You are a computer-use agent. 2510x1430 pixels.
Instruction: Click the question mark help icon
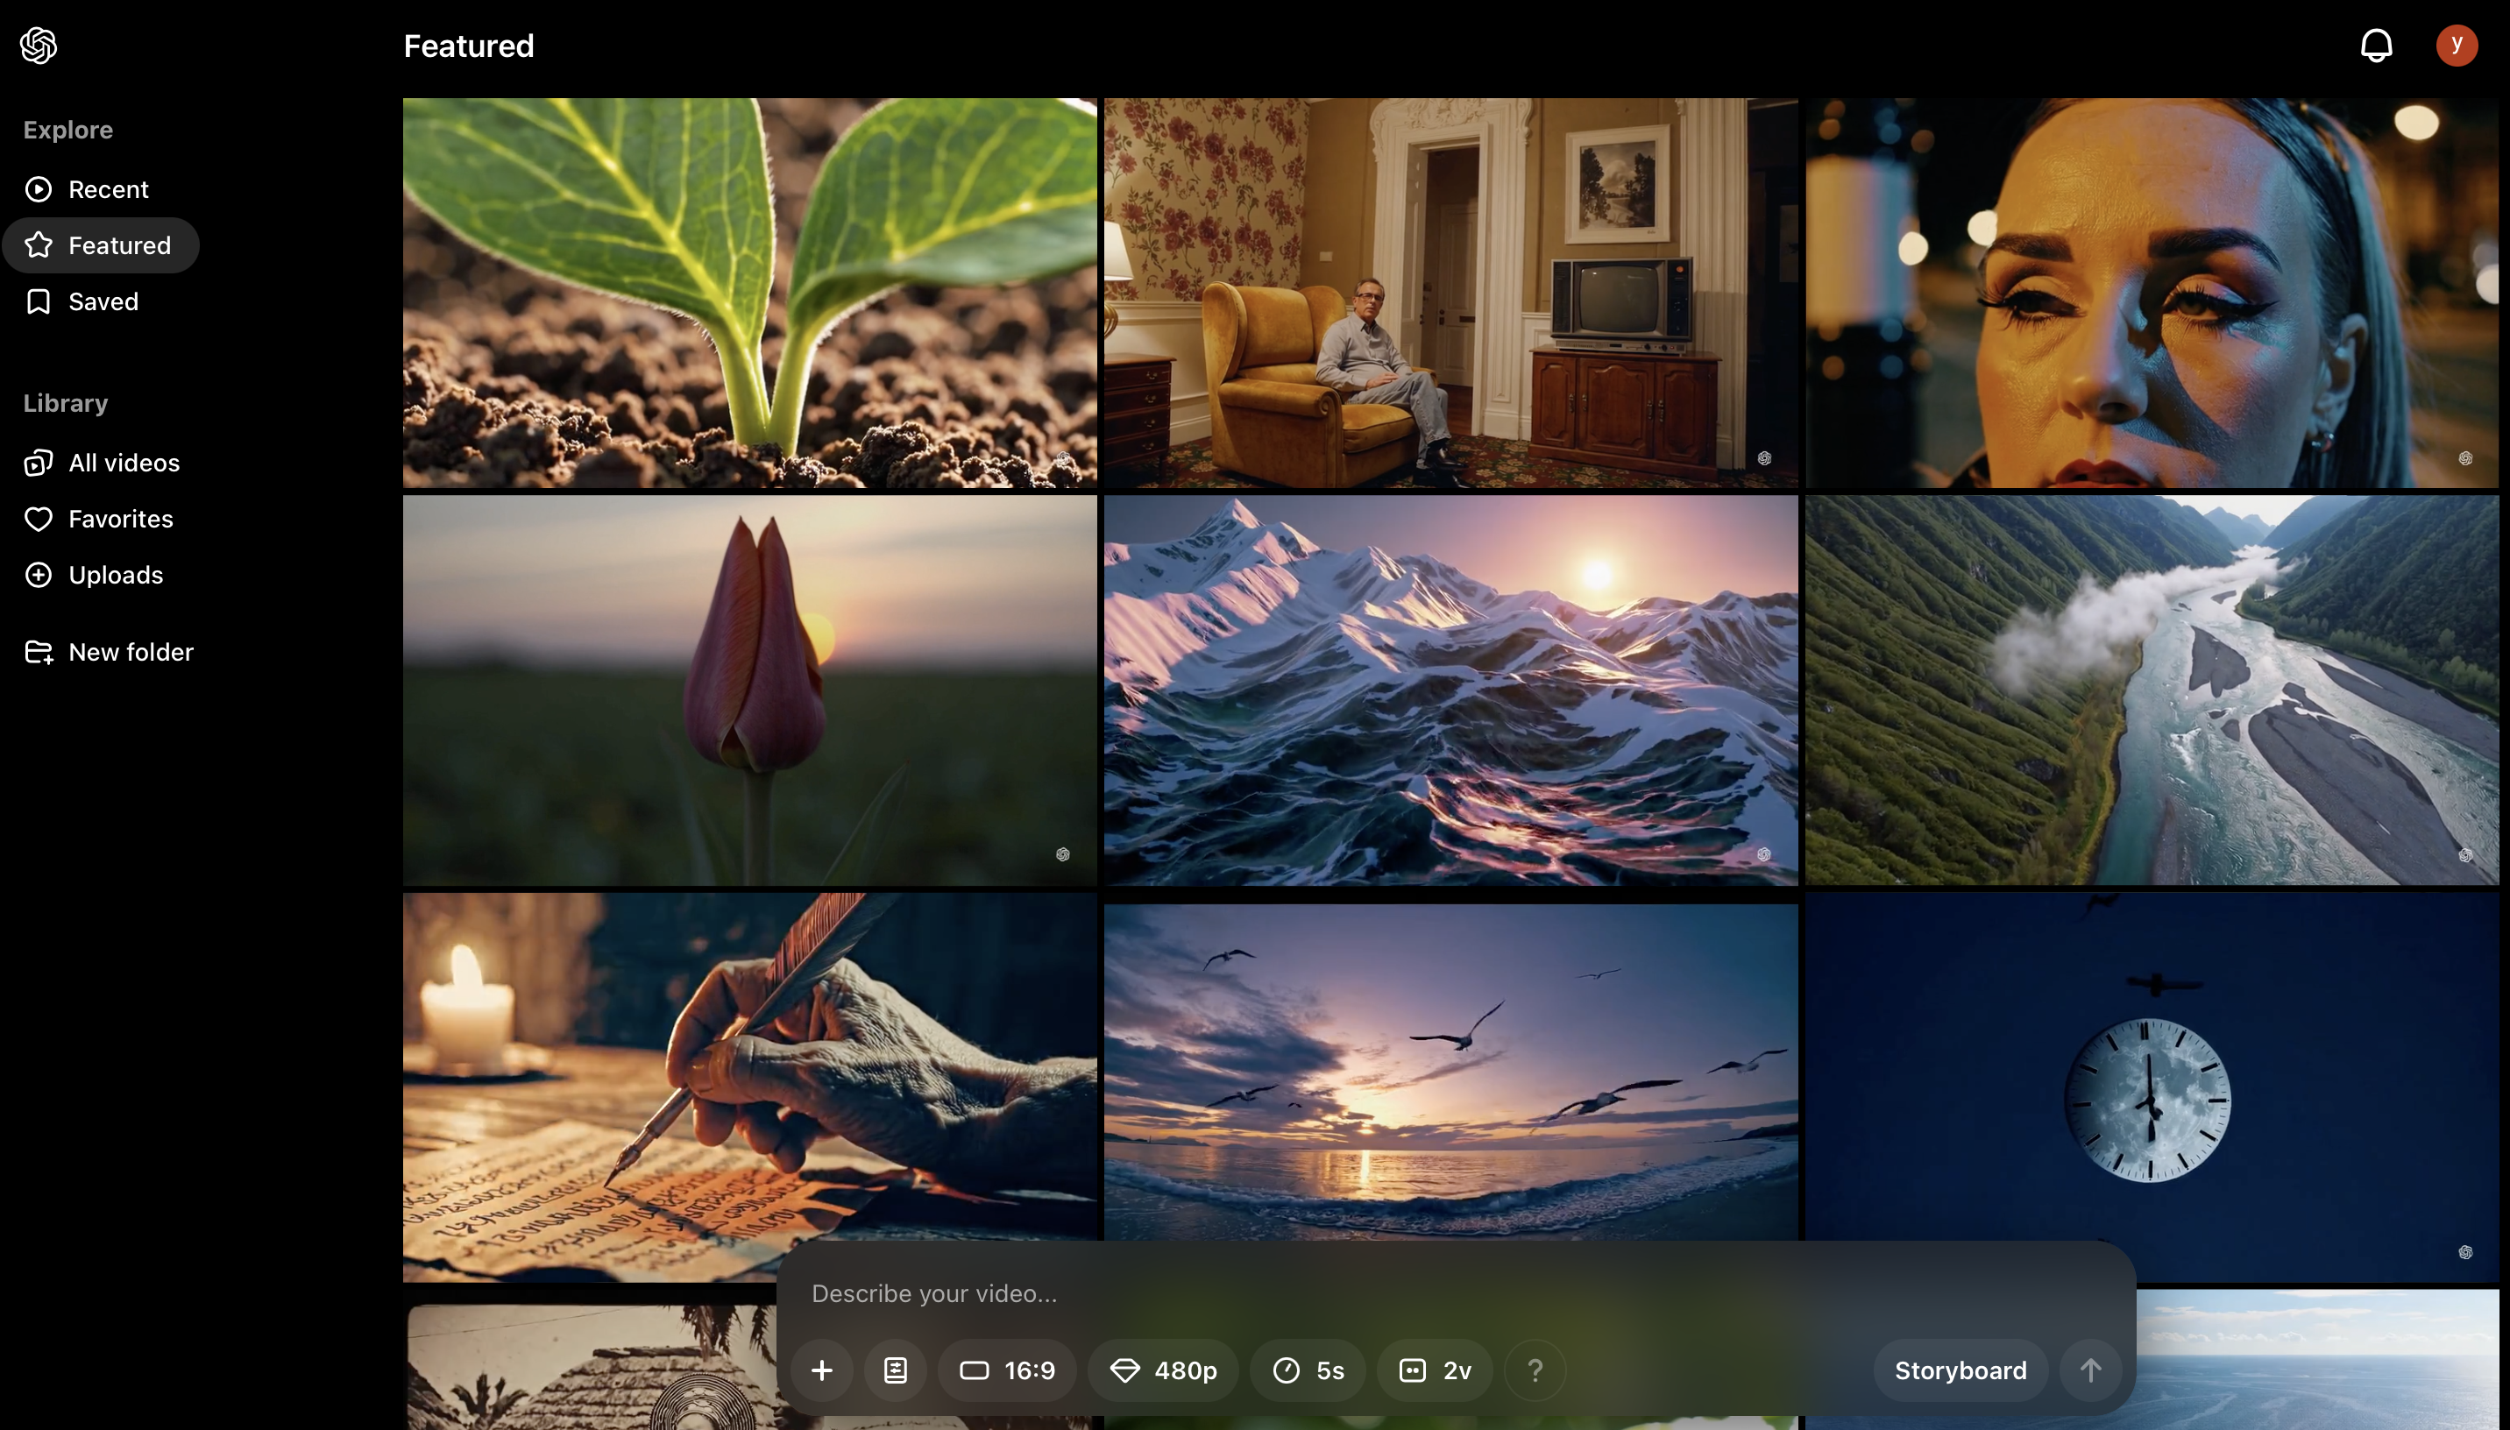click(x=1535, y=1370)
